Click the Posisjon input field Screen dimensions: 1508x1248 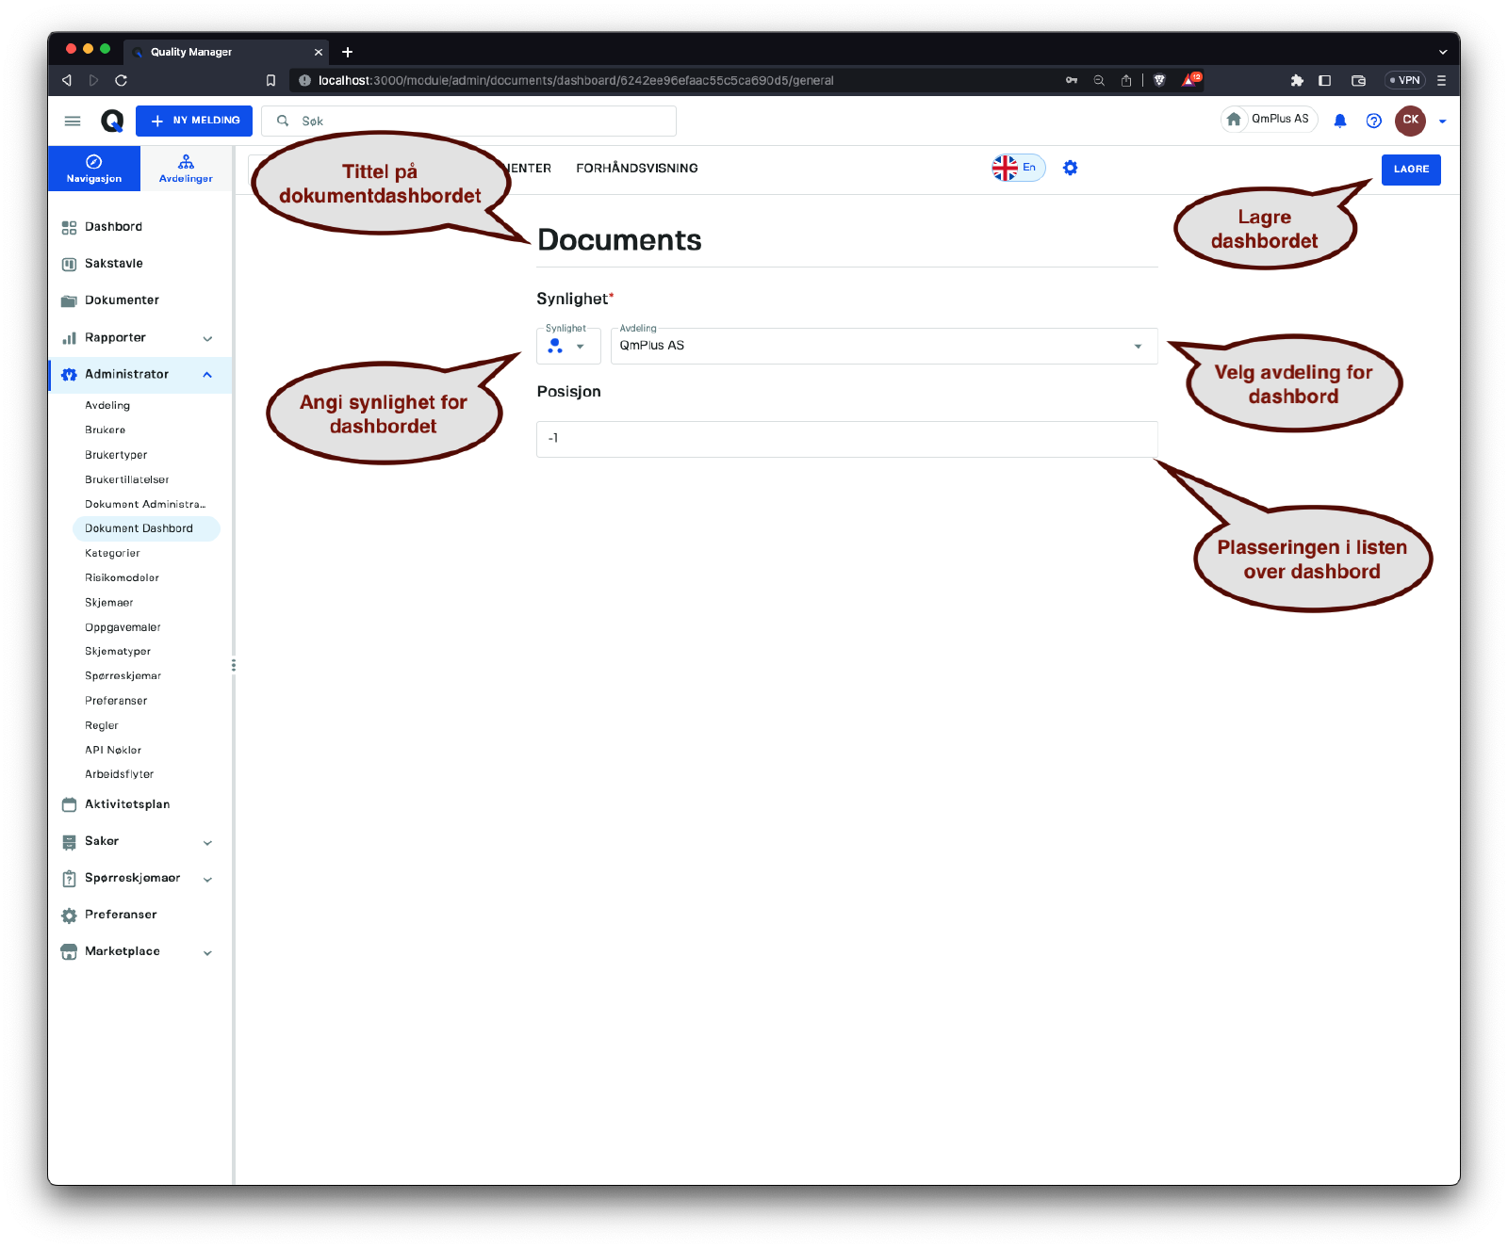point(846,439)
